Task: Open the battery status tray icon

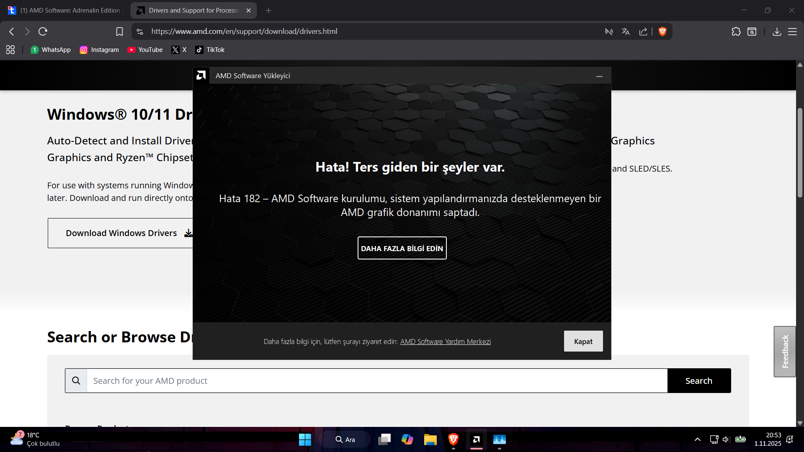Action: point(740,439)
